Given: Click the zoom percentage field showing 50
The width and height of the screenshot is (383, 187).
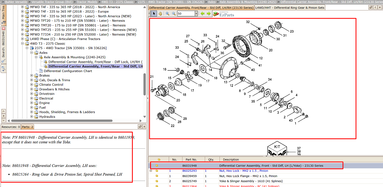Looking at the screenshot, I should pyautogui.click(x=186, y=13).
